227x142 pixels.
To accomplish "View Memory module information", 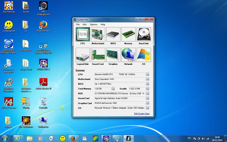I will tap(128, 34).
